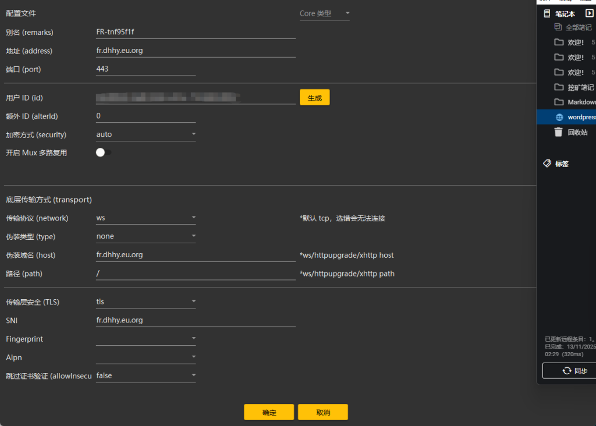Open the Core 类型 dropdown

pyautogui.click(x=325, y=13)
